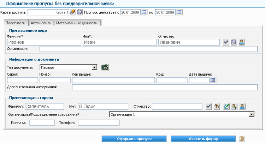Expand the Тип документа dropdown
Image resolution: width=265 pixels, height=143 pixels.
tap(94, 67)
